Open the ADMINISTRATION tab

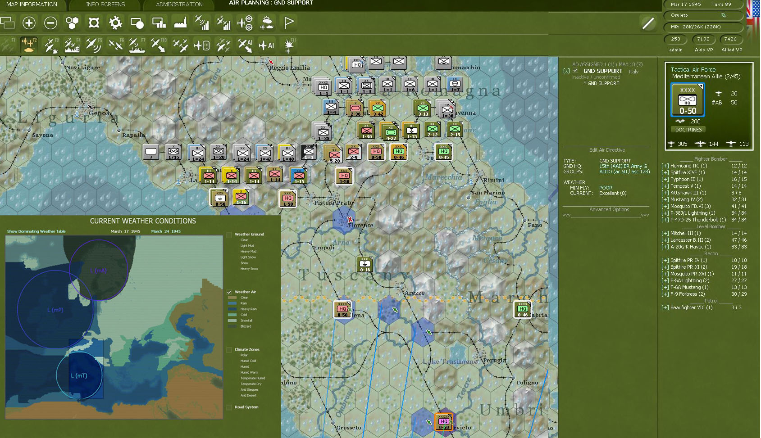click(x=179, y=5)
